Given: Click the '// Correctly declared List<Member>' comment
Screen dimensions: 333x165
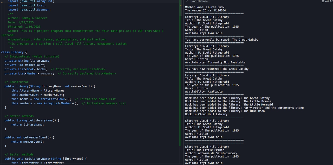Looking at the screenshot, I should [87, 73].
